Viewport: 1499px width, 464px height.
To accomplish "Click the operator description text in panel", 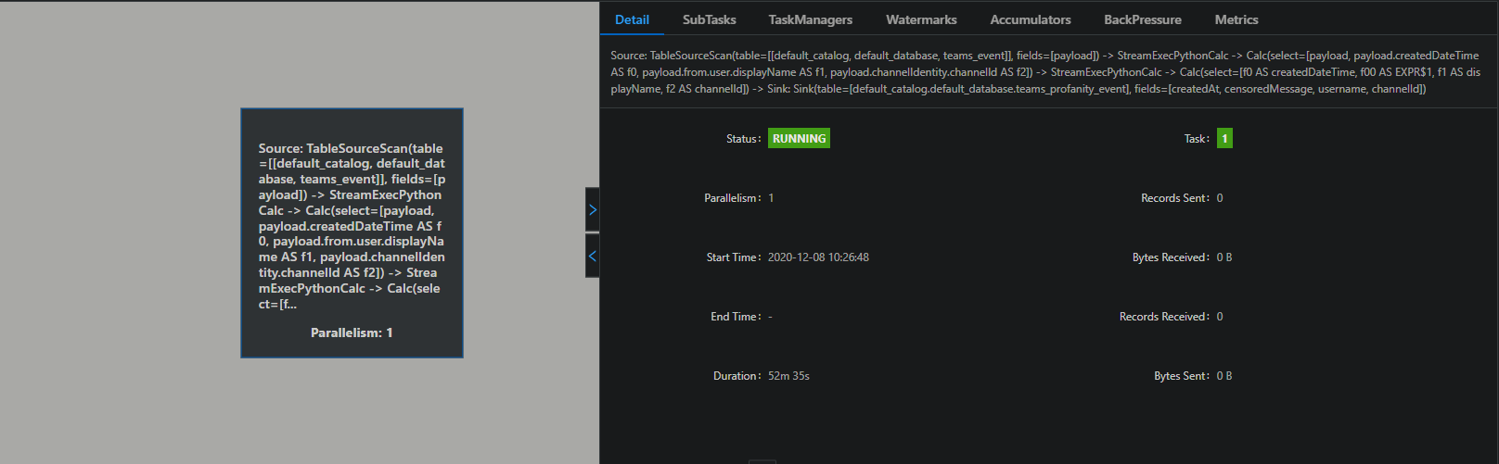I will 1045,72.
